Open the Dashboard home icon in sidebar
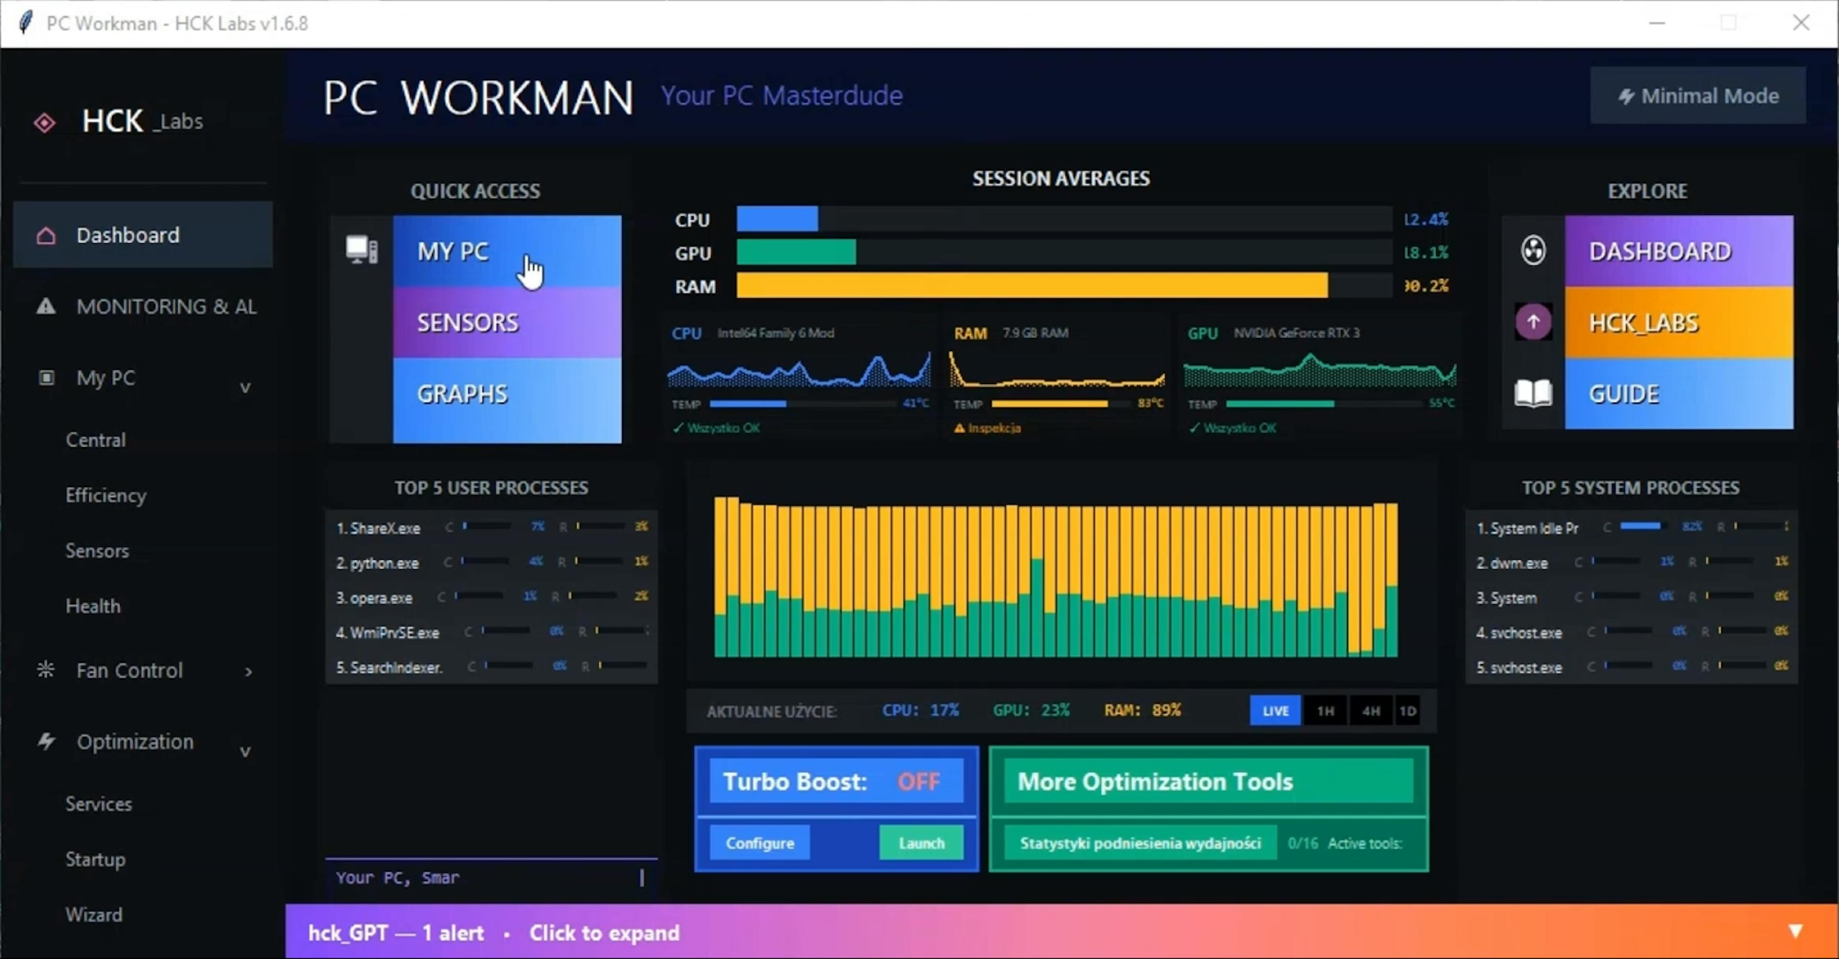 (45, 236)
